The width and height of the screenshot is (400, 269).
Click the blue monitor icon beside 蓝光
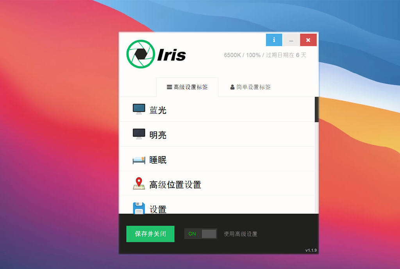(139, 109)
